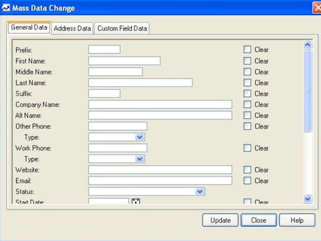Open Help for this dialog

[297, 220]
